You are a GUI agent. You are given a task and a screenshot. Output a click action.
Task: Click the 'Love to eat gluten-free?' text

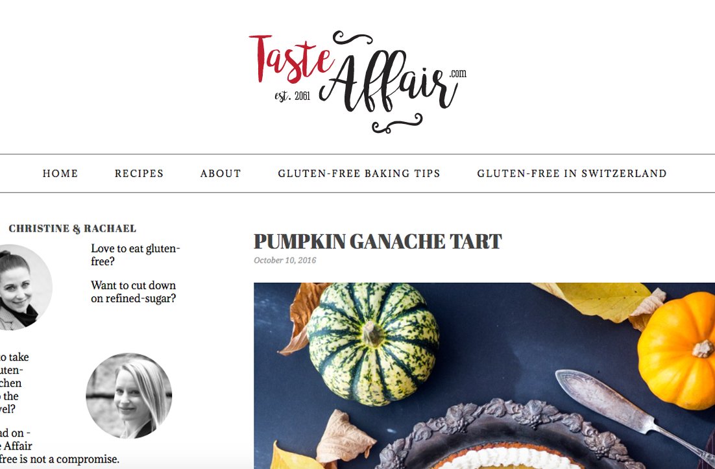click(x=136, y=255)
